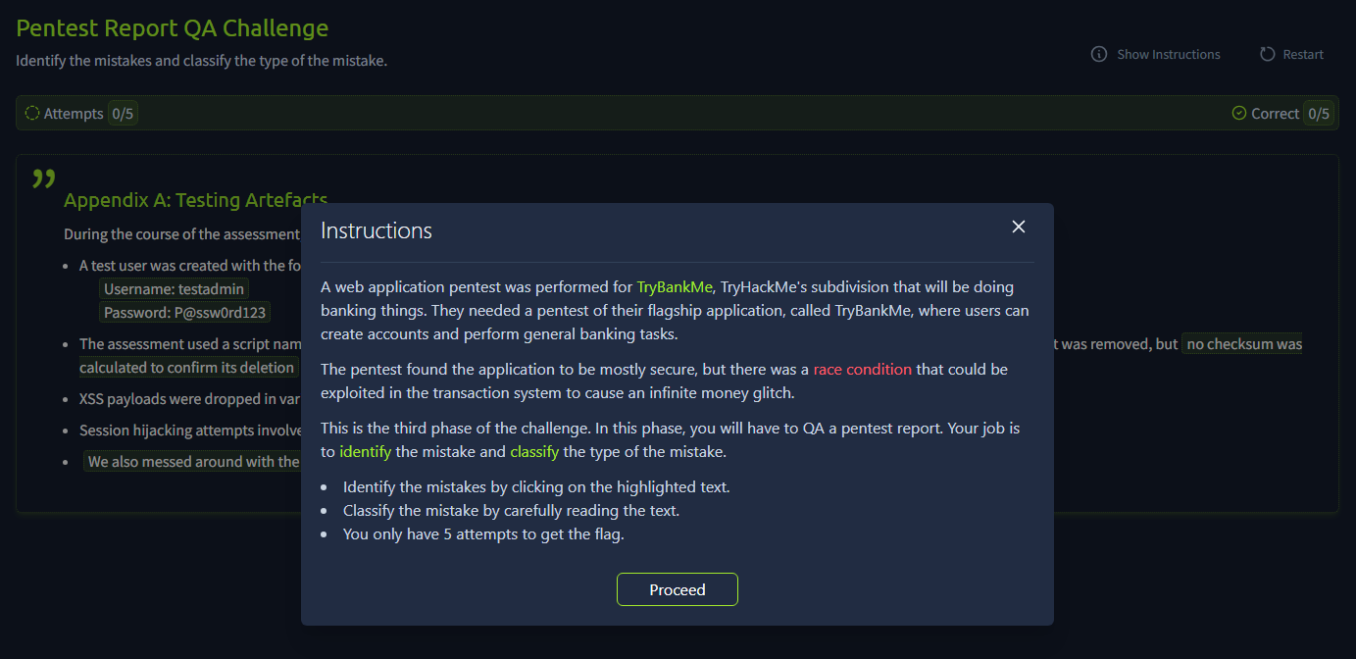Click the info icon beside Show Instructions

coord(1099,54)
